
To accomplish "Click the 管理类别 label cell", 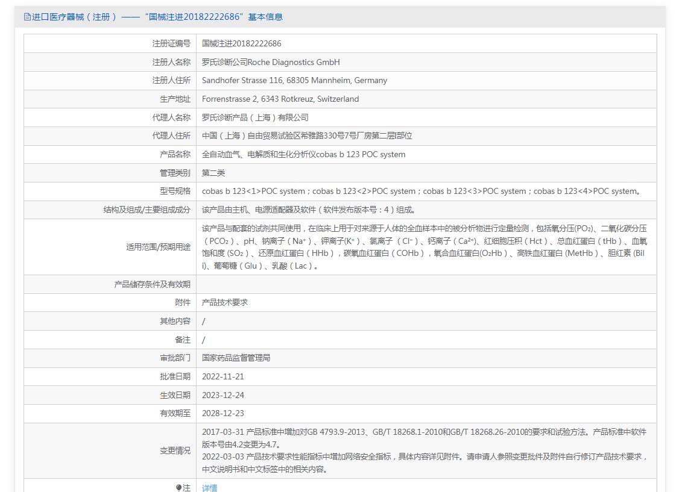I will (110, 173).
